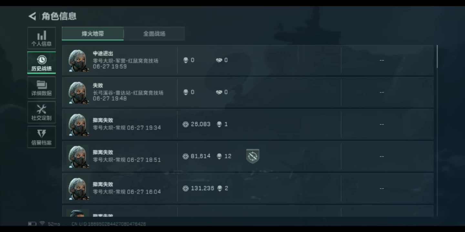Click the handshake assist icon in 失败 row
This screenshot has width=465, height=232.
219,92
